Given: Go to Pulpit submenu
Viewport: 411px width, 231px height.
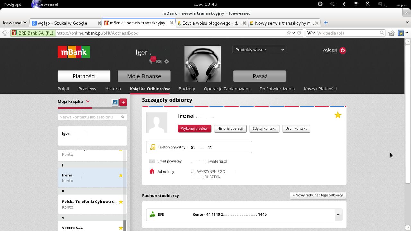Looking at the screenshot, I should [64, 89].
